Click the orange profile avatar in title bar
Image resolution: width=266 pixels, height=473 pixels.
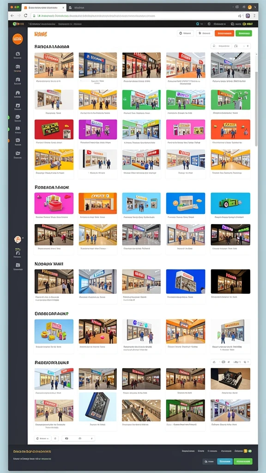coord(250,7)
